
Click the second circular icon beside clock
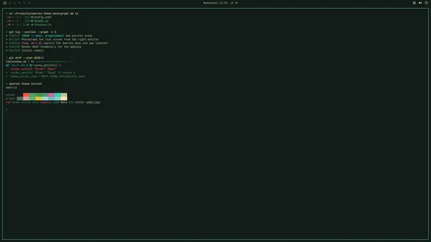click(x=236, y=3)
